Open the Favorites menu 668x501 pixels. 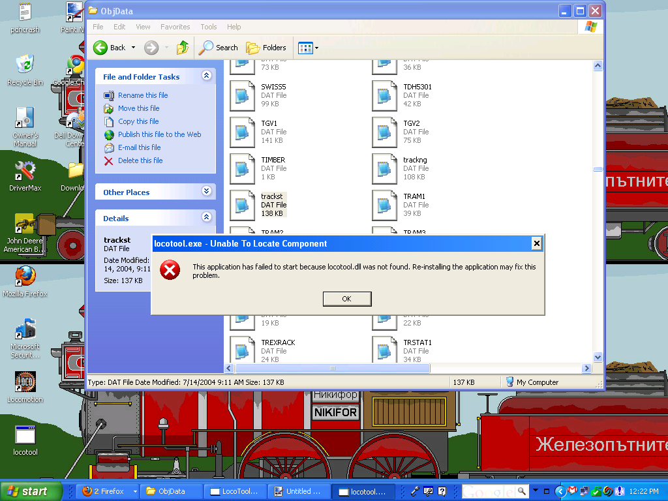coord(175,26)
